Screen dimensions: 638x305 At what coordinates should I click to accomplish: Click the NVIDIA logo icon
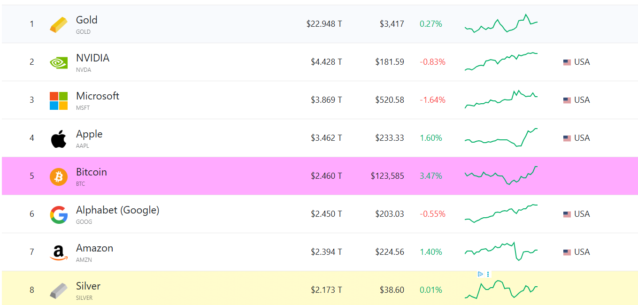(59, 62)
